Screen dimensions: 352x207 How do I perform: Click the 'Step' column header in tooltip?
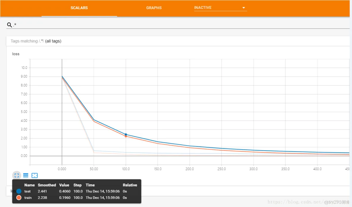(78, 185)
